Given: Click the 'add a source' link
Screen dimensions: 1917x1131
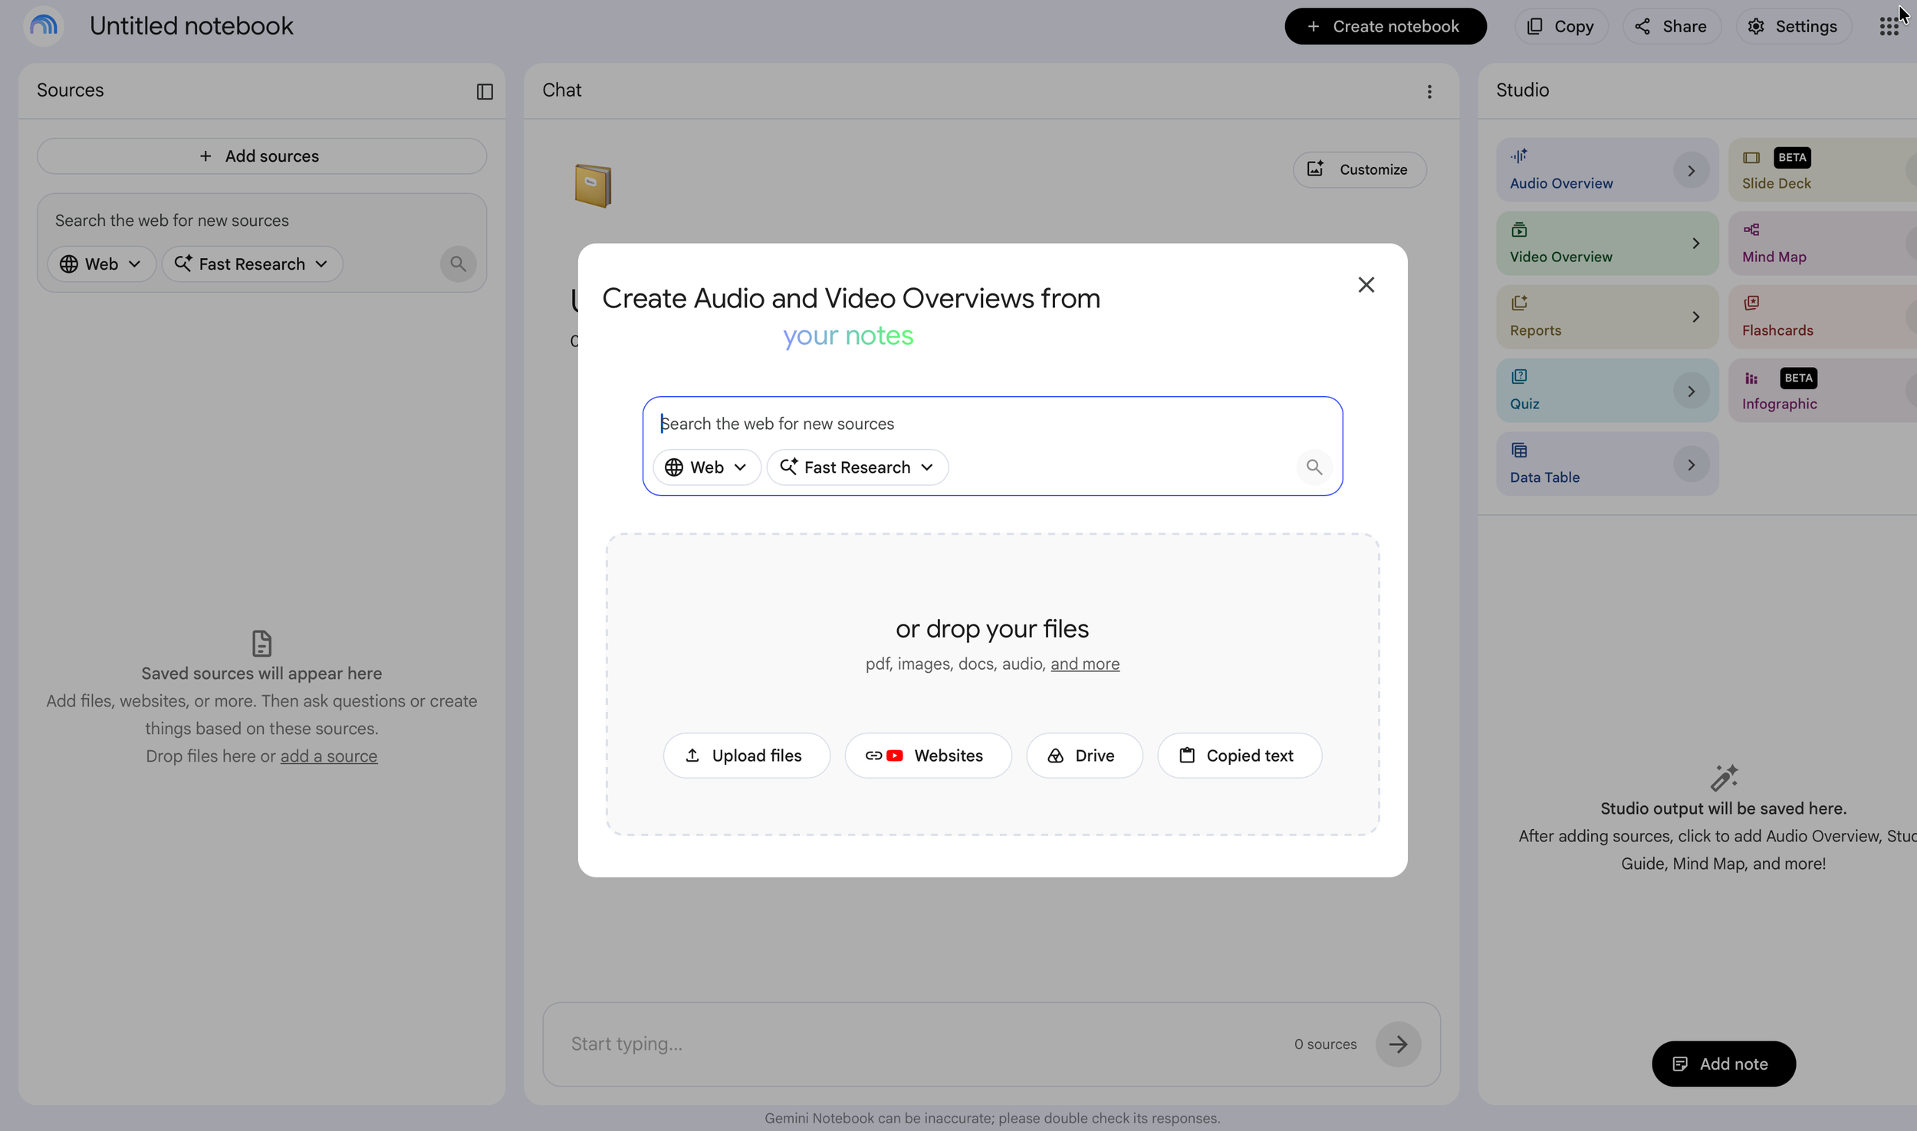Looking at the screenshot, I should 328,756.
